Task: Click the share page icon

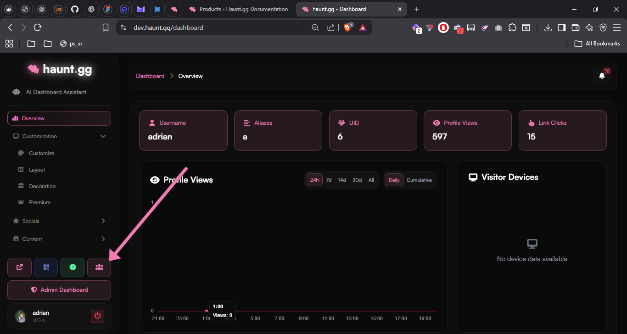Action: tap(331, 28)
